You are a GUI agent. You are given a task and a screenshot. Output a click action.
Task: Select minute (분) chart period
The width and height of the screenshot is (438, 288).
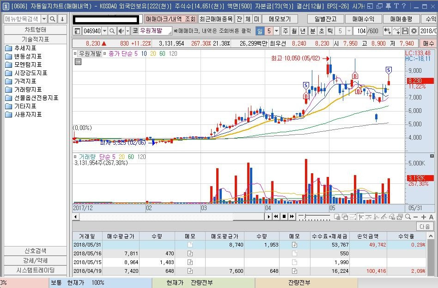[x=313, y=31]
